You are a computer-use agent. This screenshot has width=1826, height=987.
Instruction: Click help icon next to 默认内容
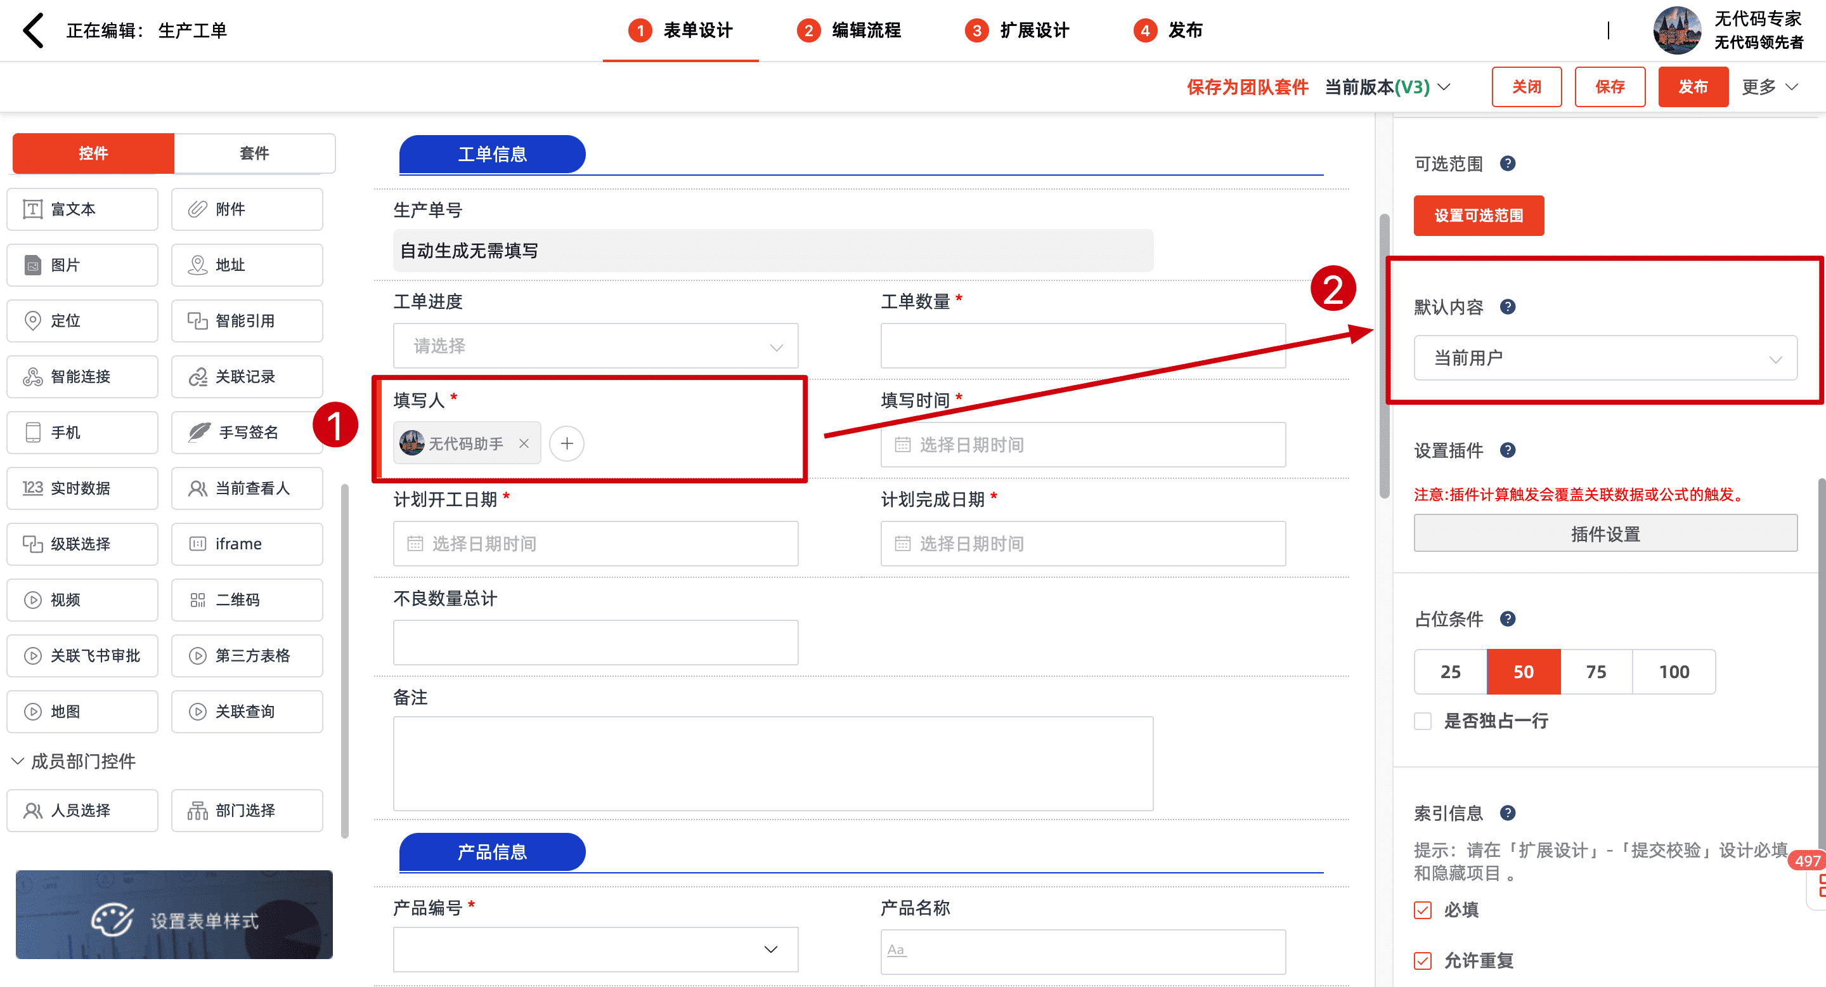[1508, 306]
